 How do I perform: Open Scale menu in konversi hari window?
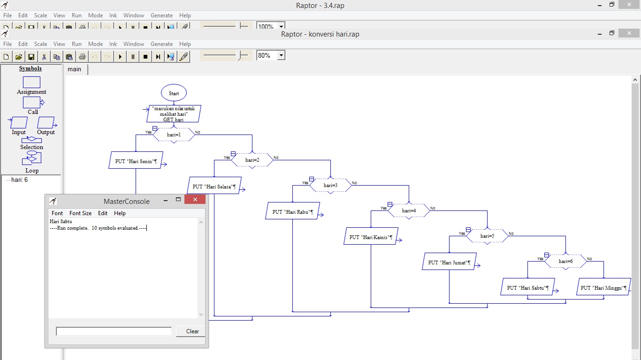point(41,44)
